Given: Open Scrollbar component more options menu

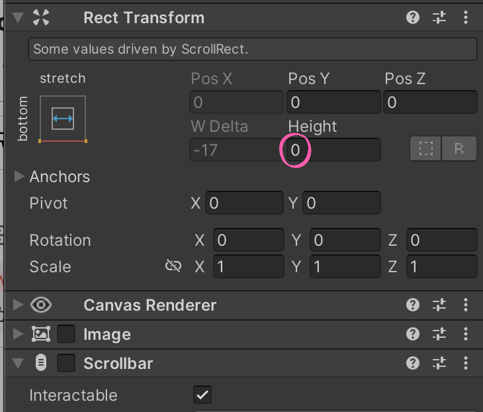Looking at the screenshot, I should (x=466, y=363).
